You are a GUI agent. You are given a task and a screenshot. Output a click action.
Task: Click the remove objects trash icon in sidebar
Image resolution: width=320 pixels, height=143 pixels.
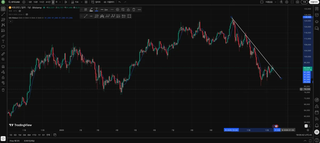[3, 90]
